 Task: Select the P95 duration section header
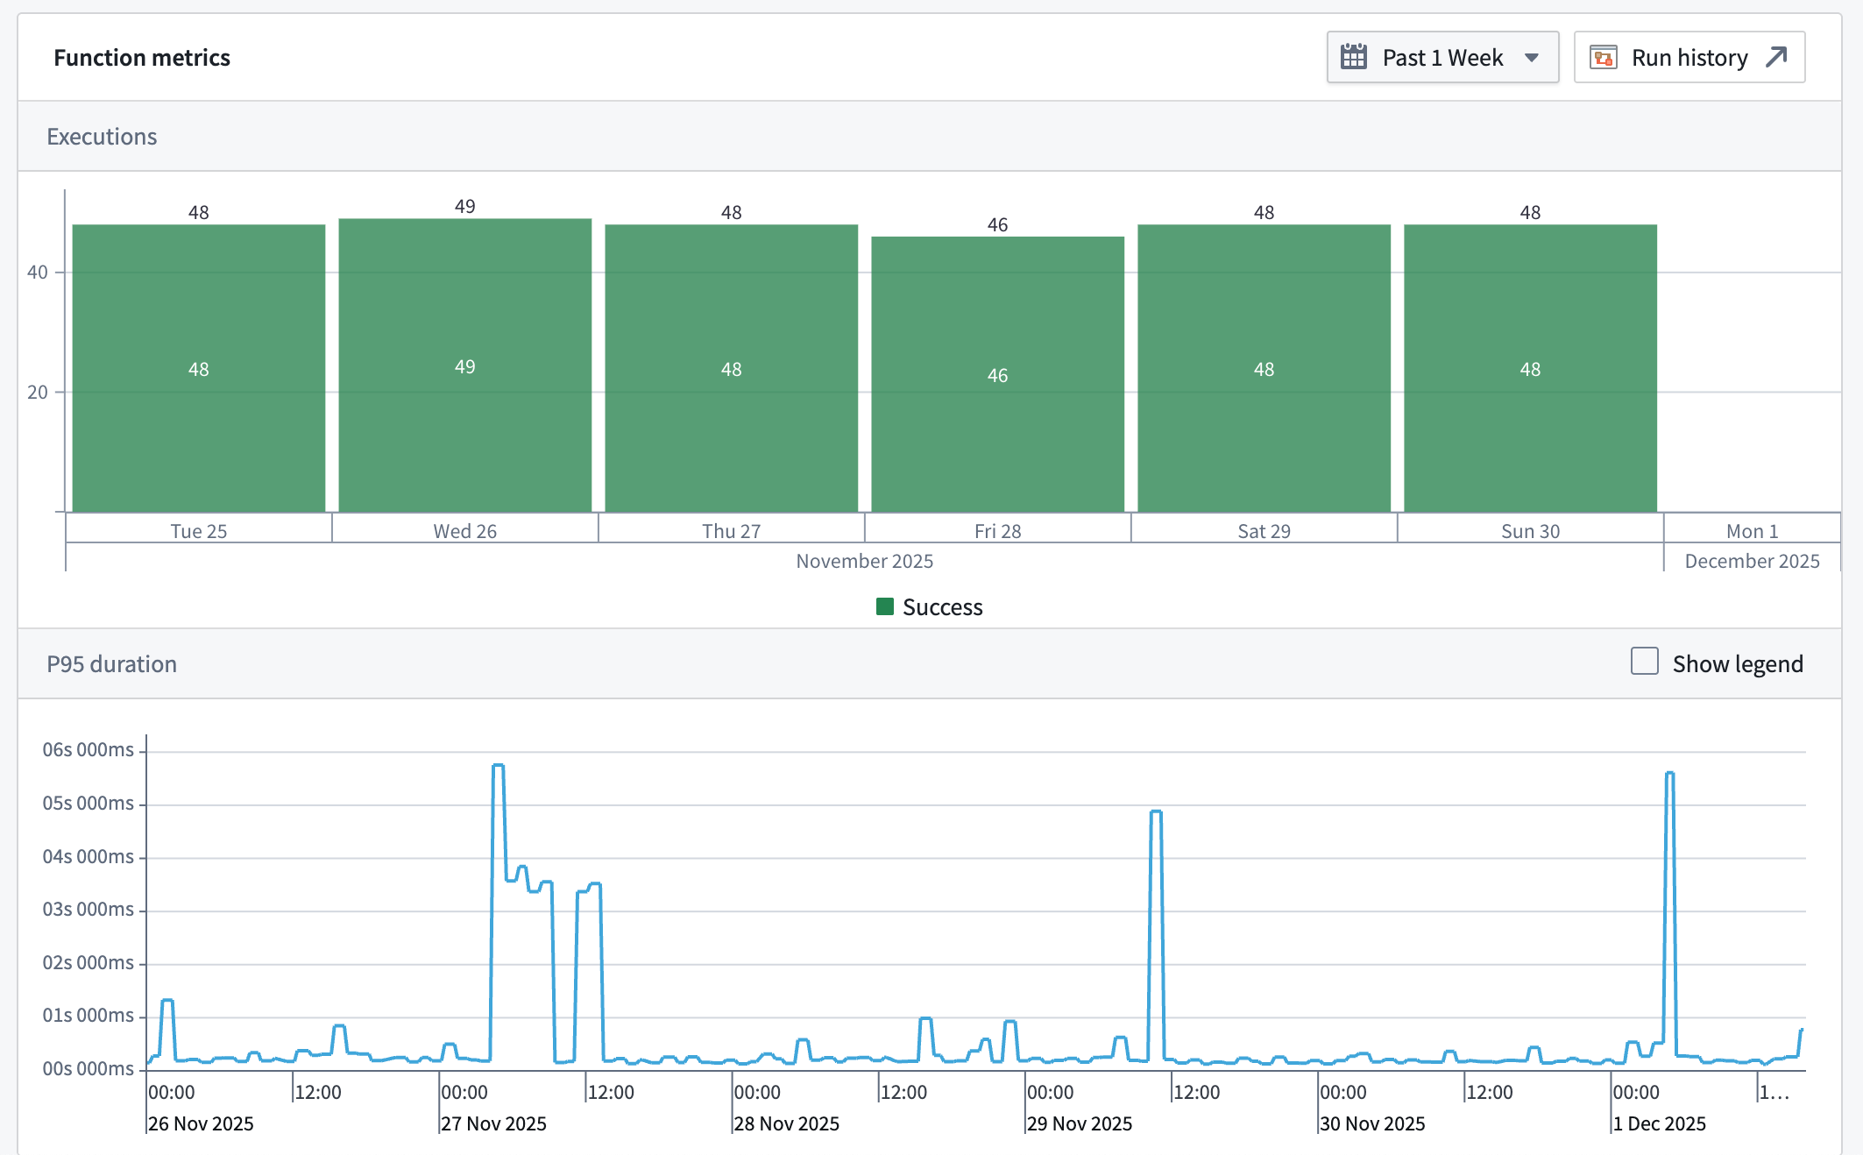pyautogui.click(x=112, y=663)
